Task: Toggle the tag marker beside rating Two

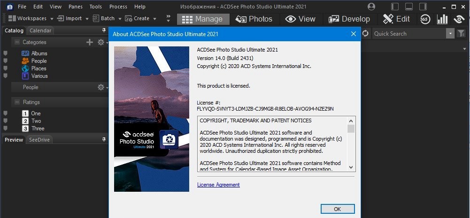Action: (x=5, y=121)
